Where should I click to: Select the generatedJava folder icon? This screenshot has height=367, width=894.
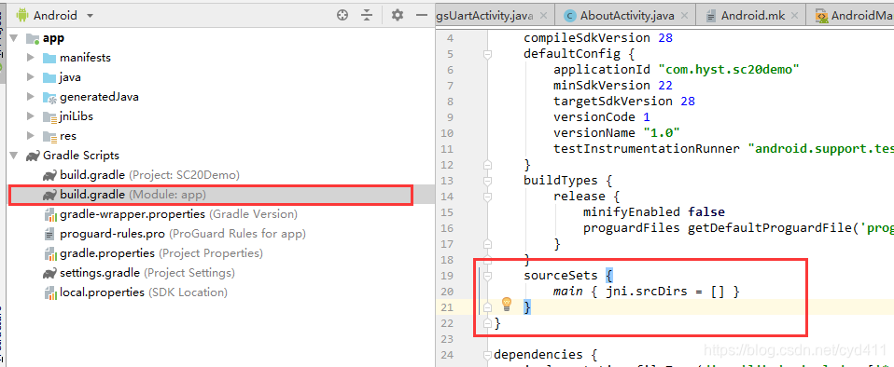tap(49, 97)
